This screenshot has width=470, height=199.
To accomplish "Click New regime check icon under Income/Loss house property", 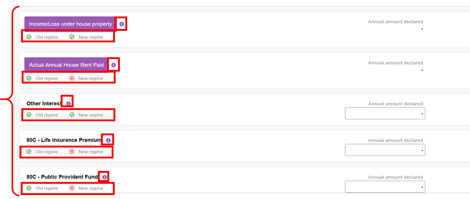I will (72, 37).
